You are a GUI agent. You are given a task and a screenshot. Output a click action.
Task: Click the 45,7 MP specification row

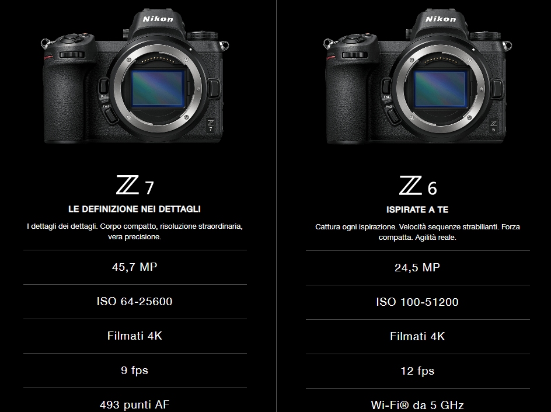(135, 267)
